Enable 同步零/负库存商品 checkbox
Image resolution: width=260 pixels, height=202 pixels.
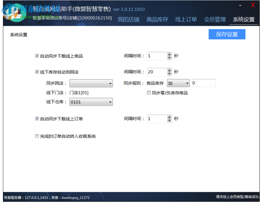[149, 93]
